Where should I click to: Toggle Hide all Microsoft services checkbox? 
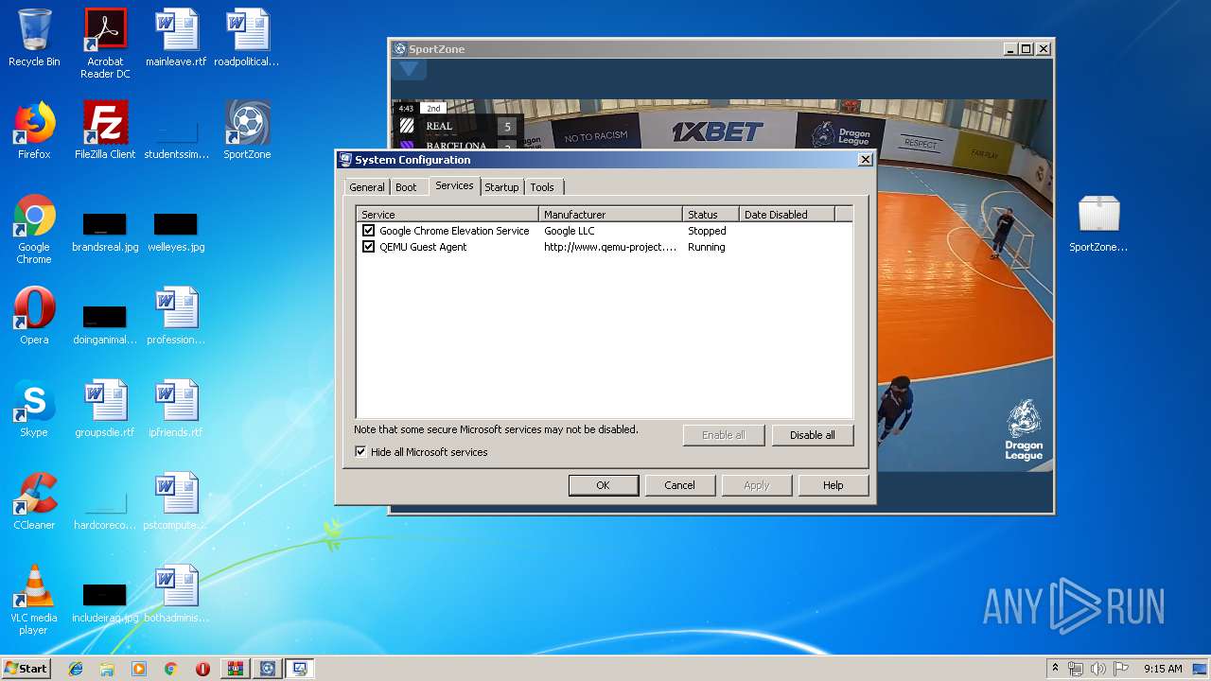[360, 452]
